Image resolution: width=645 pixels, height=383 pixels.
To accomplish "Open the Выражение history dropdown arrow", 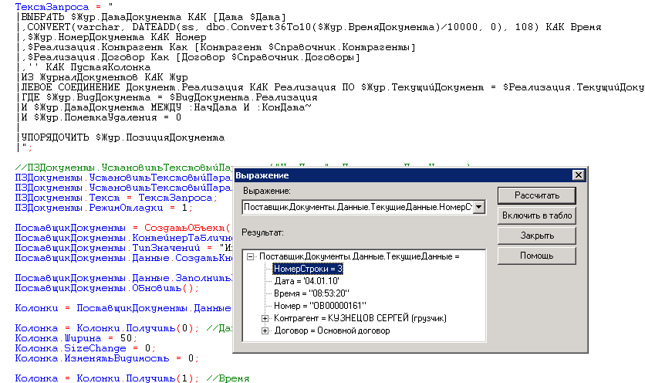I will (x=479, y=207).
